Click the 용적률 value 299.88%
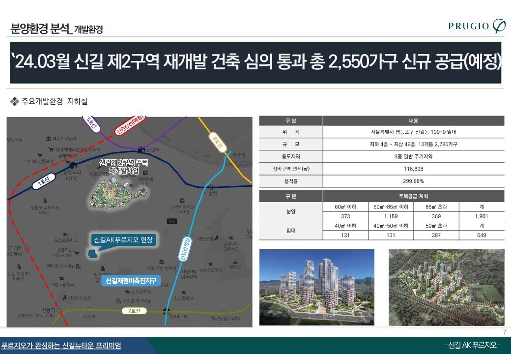This screenshot has height=354, width=511. pyautogui.click(x=414, y=181)
